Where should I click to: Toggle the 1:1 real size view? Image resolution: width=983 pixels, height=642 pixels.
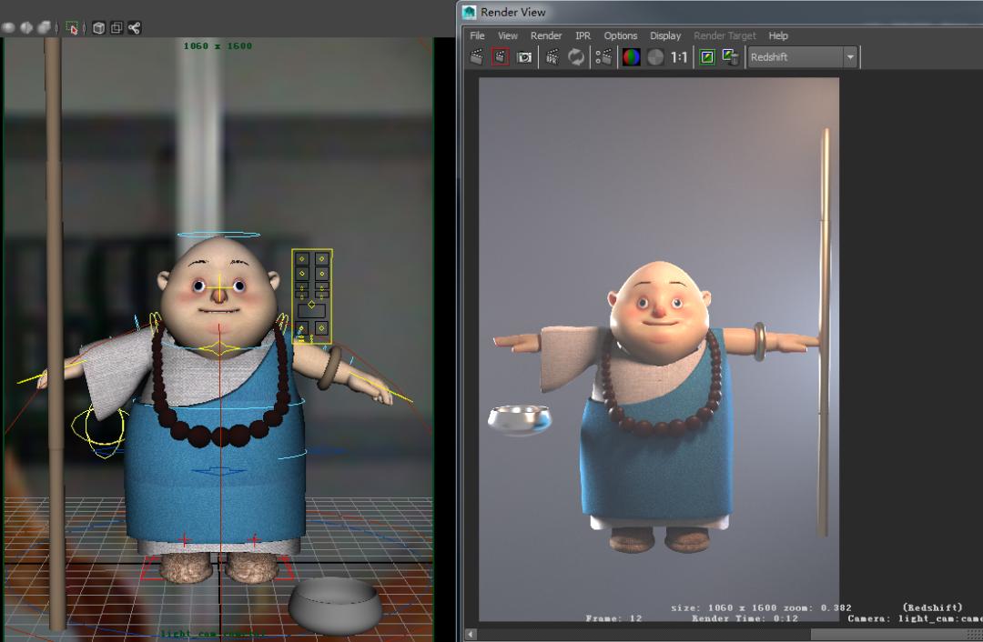click(x=679, y=57)
